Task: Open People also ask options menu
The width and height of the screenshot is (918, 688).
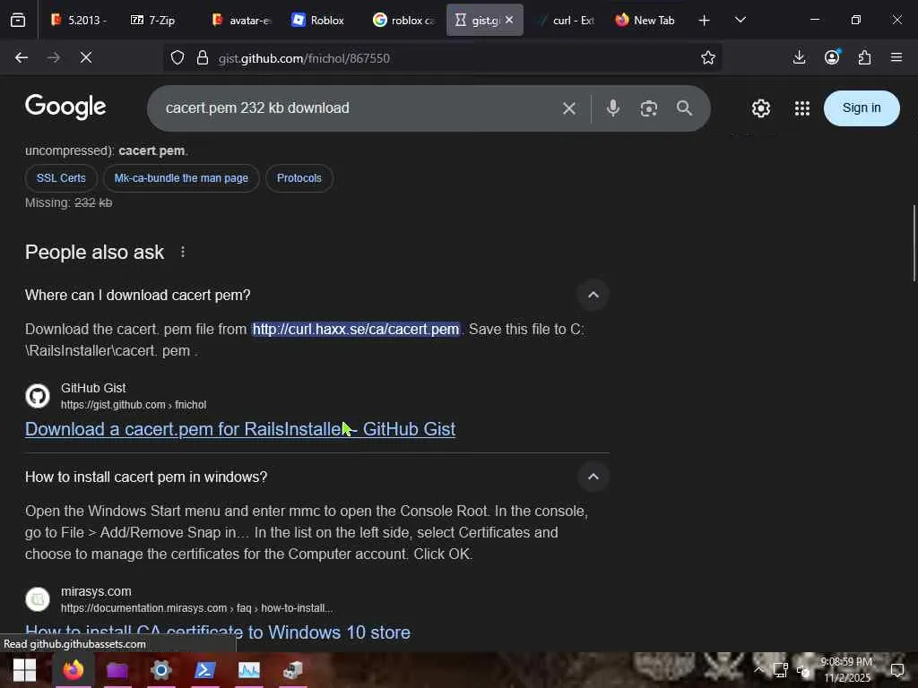Action: [x=183, y=252]
